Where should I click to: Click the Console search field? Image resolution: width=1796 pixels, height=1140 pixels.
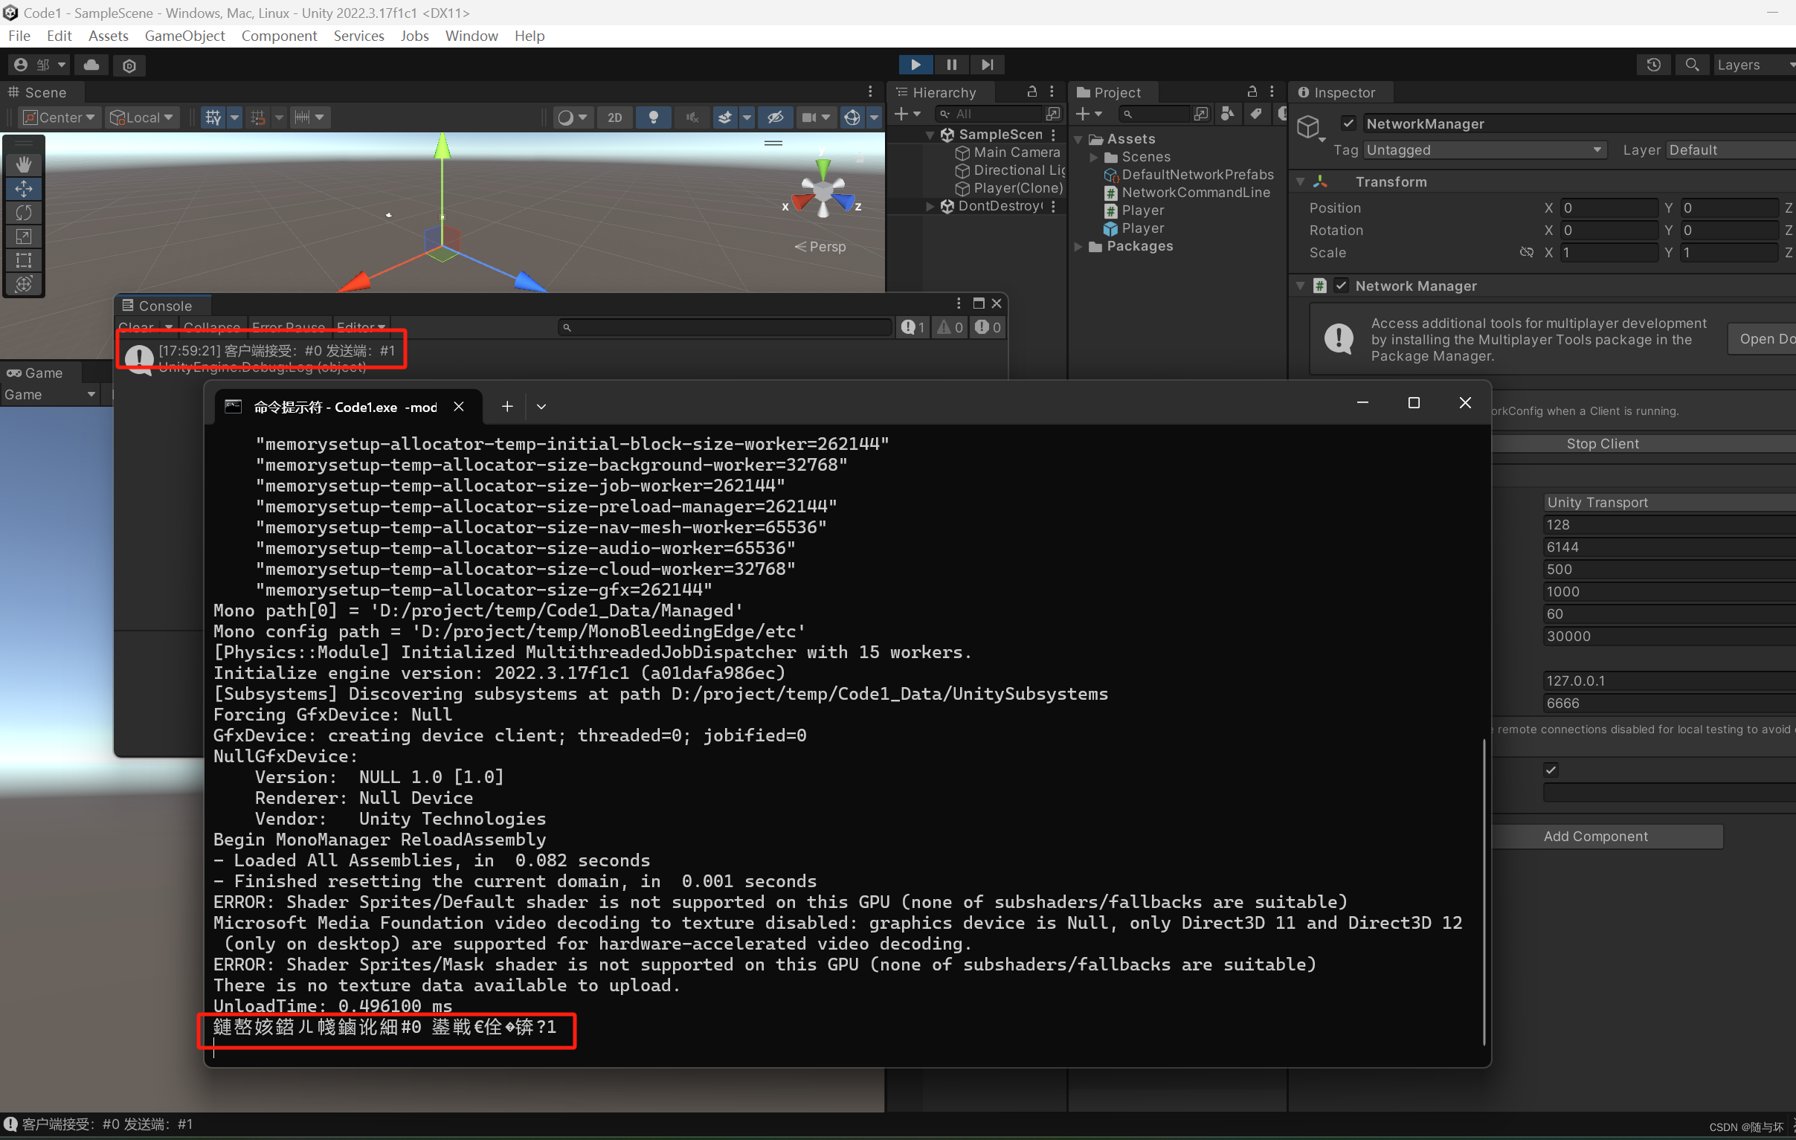pyautogui.click(x=727, y=327)
